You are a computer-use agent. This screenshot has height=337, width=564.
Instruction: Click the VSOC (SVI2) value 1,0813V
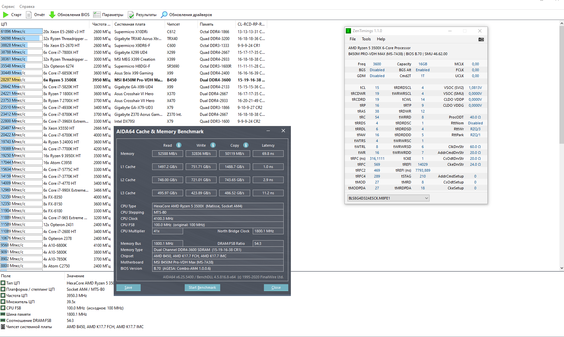tap(475, 88)
